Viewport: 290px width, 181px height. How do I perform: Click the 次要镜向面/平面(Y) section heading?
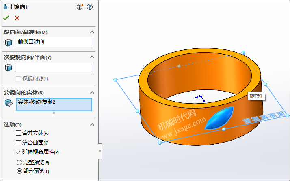tap(28, 57)
